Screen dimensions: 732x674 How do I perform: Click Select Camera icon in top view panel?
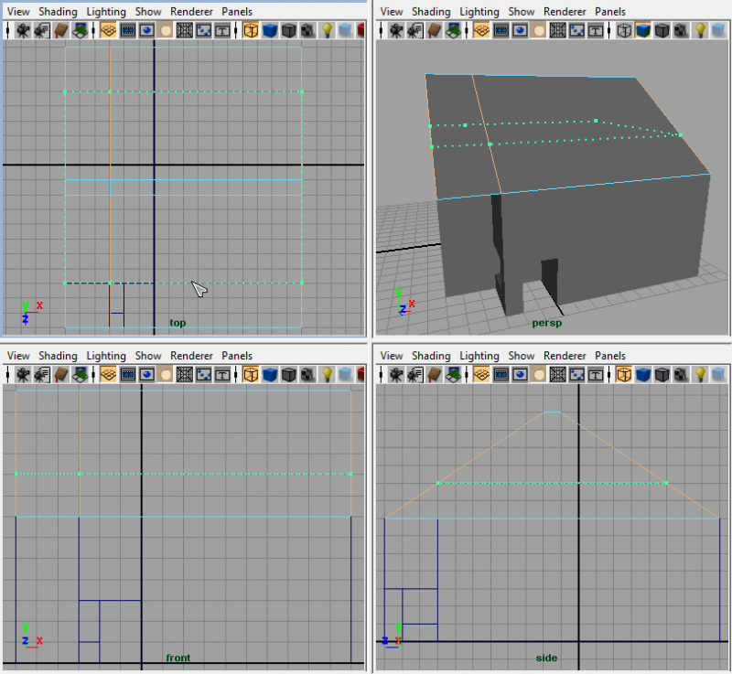(x=22, y=30)
